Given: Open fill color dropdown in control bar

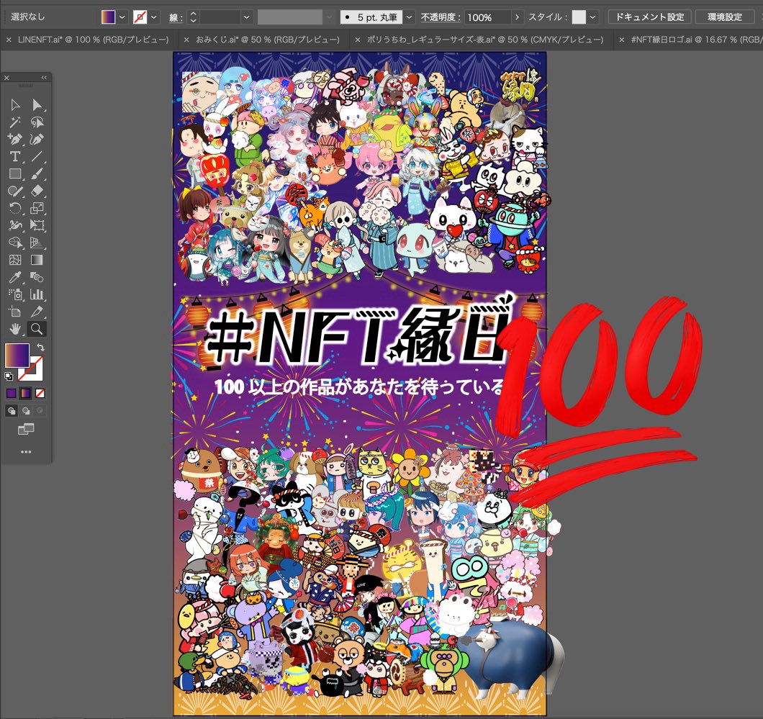Looking at the screenshot, I should tap(122, 17).
